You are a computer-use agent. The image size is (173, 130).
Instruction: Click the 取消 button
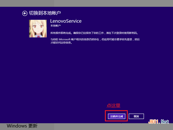[136, 116]
